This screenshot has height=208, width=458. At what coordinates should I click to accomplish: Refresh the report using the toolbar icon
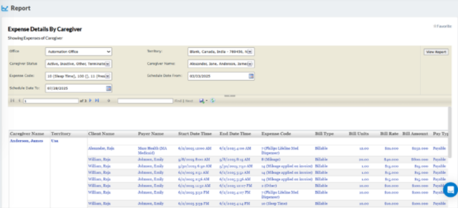213,101
